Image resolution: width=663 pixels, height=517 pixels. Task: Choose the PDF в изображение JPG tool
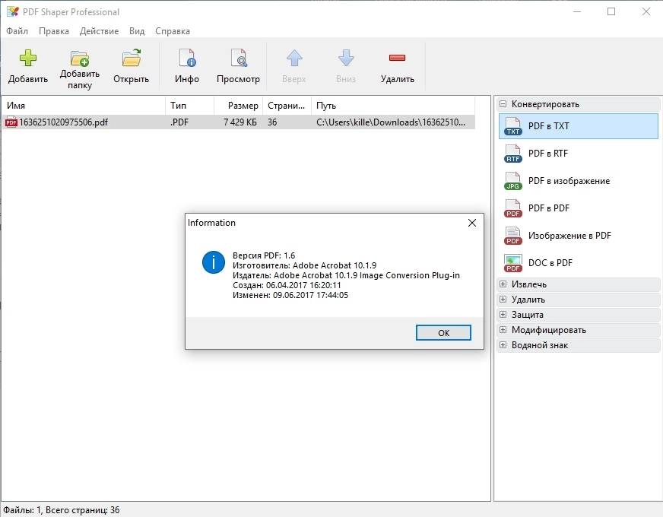pyautogui.click(x=579, y=181)
